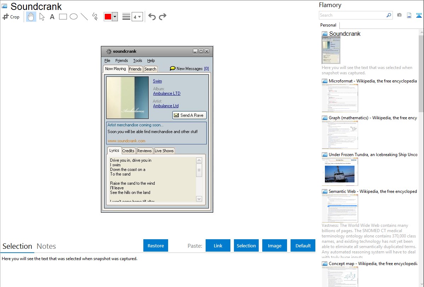The image size is (424, 287).
Task: Open the Graph (mathematics) snapshot thumbnail
Action: point(340,135)
